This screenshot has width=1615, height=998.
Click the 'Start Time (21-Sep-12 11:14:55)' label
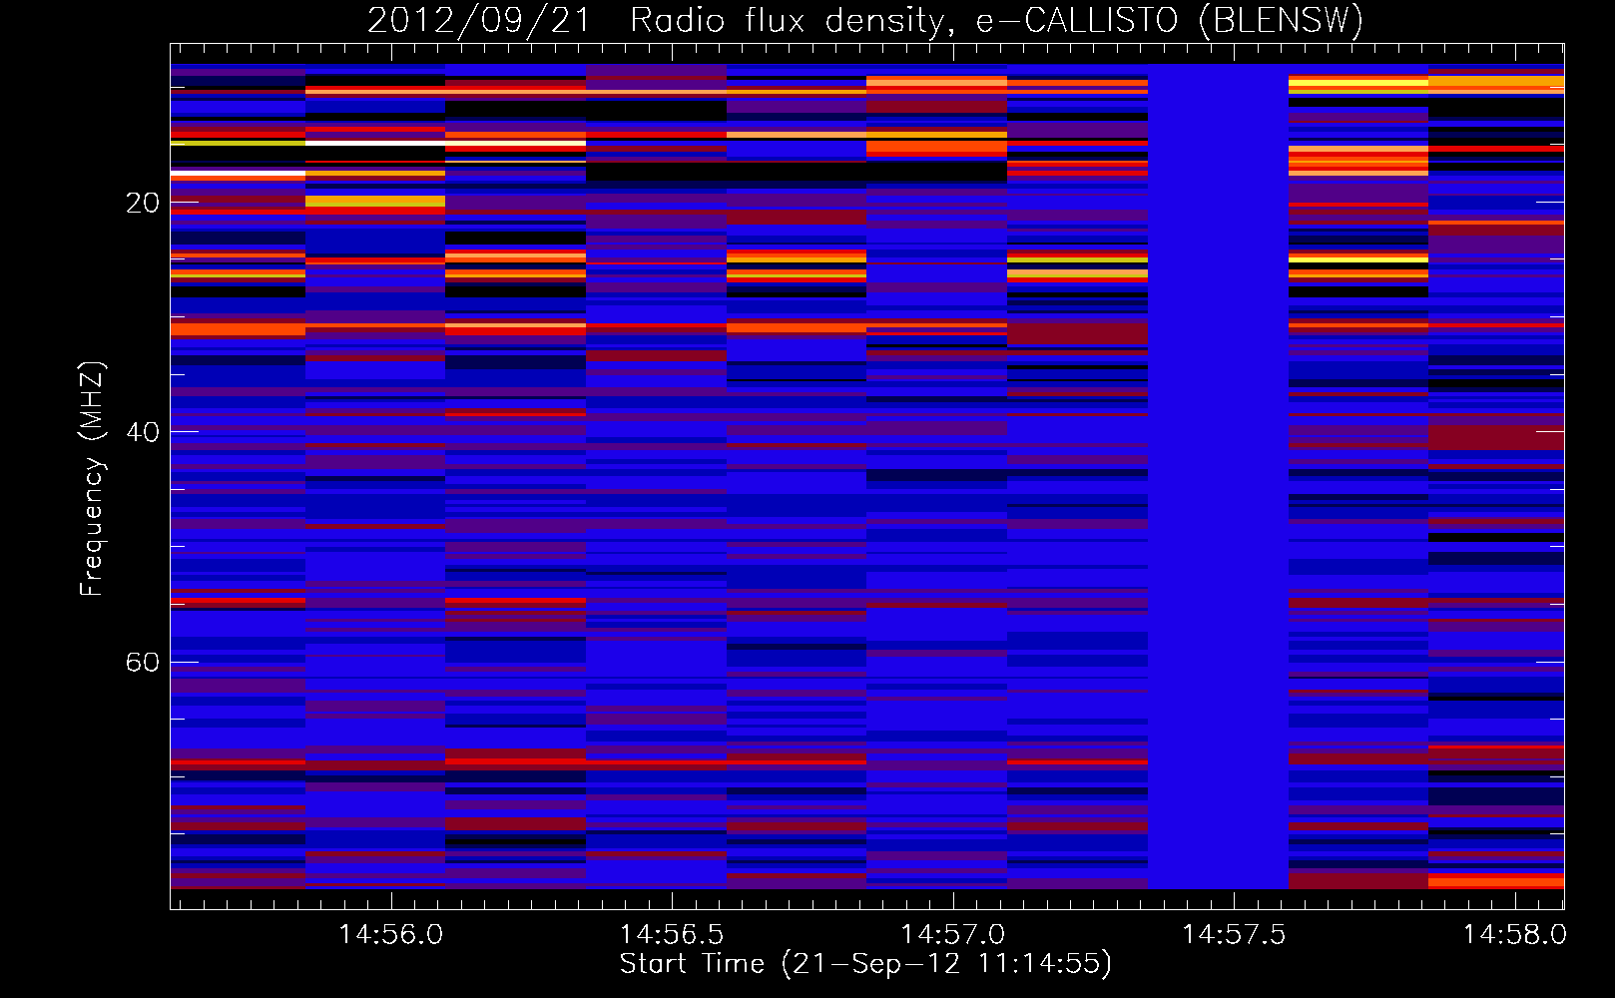tap(865, 964)
